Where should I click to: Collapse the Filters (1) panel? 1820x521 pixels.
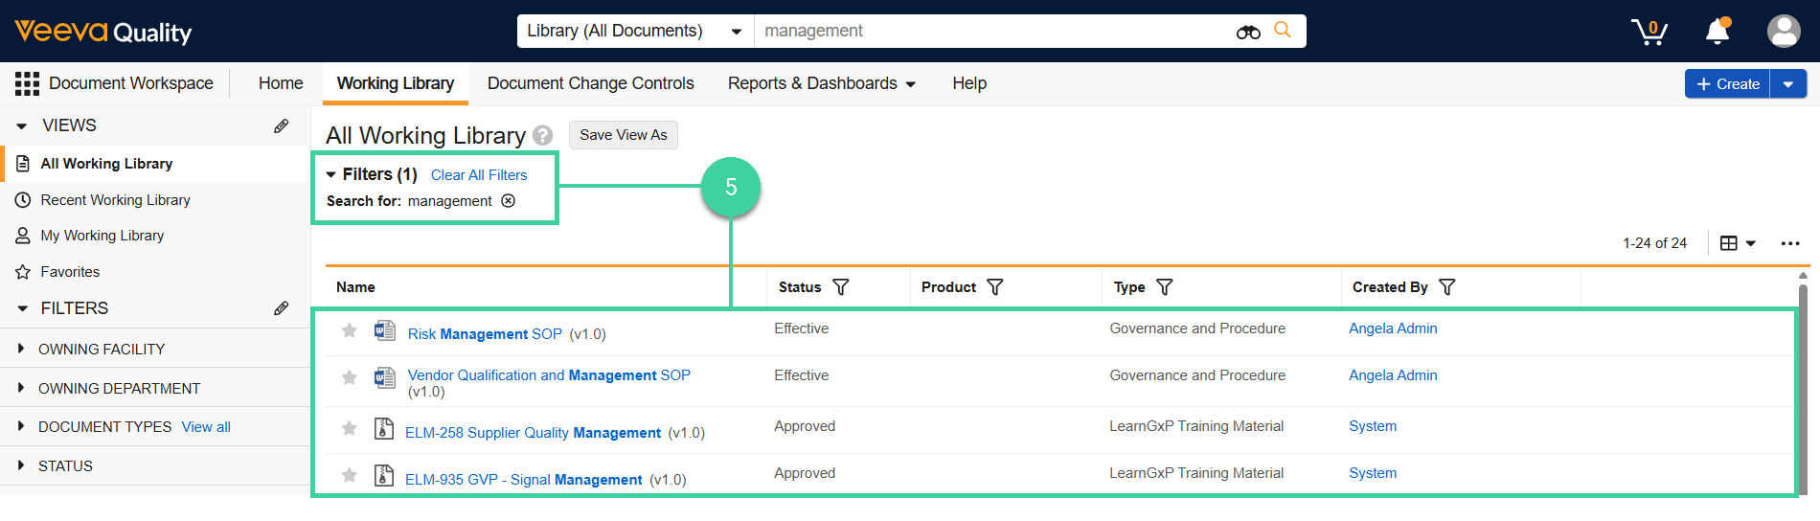click(331, 174)
